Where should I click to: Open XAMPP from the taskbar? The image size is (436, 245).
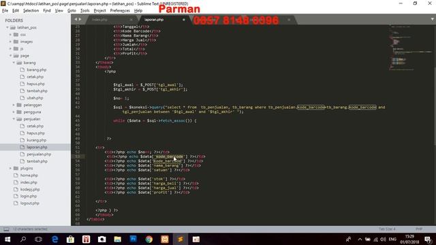tap(165, 239)
